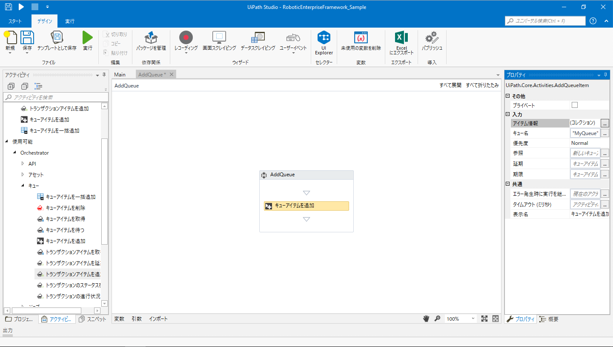The width and height of the screenshot is (613, 347).
Task: Launch データスクレイピング tool
Action: (258, 37)
